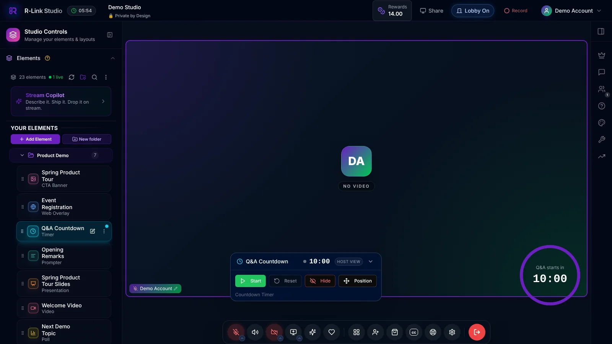Open the lifebuoy support icon
This screenshot has width=612, height=344.
pyautogui.click(x=433, y=332)
